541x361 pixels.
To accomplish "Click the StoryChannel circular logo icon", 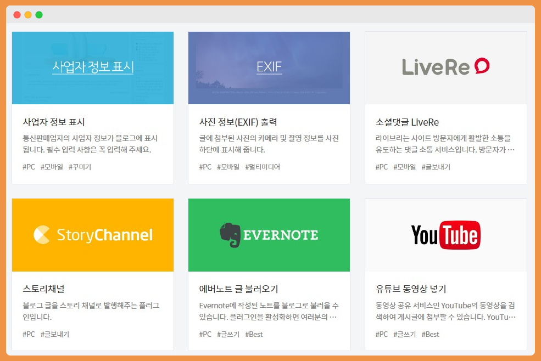I will click(x=42, y=235).
